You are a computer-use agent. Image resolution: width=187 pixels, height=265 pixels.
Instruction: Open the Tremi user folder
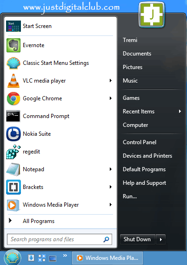tap(130, 40)
